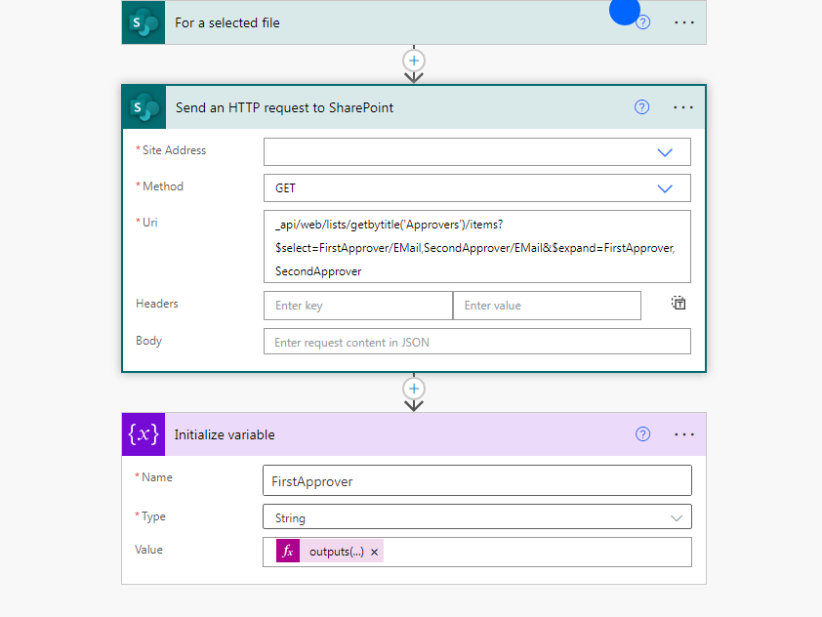The image size is (822, 617).
Task: Open the variable Type dropdown set to String
Action: point(665,516)
